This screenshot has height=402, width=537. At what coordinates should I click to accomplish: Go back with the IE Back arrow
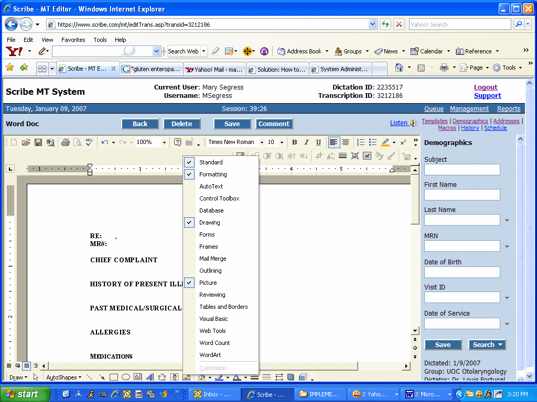point(11,24)
